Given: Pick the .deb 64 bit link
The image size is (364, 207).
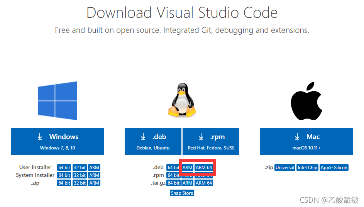Looking at the screenshot, I should point(173,168).
